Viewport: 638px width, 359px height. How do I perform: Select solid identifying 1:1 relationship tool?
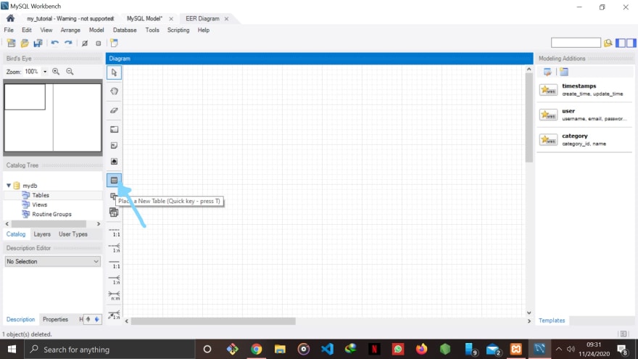coord(115,264)
